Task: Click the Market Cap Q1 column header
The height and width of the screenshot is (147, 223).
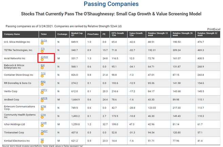Action: coord(78,34)
